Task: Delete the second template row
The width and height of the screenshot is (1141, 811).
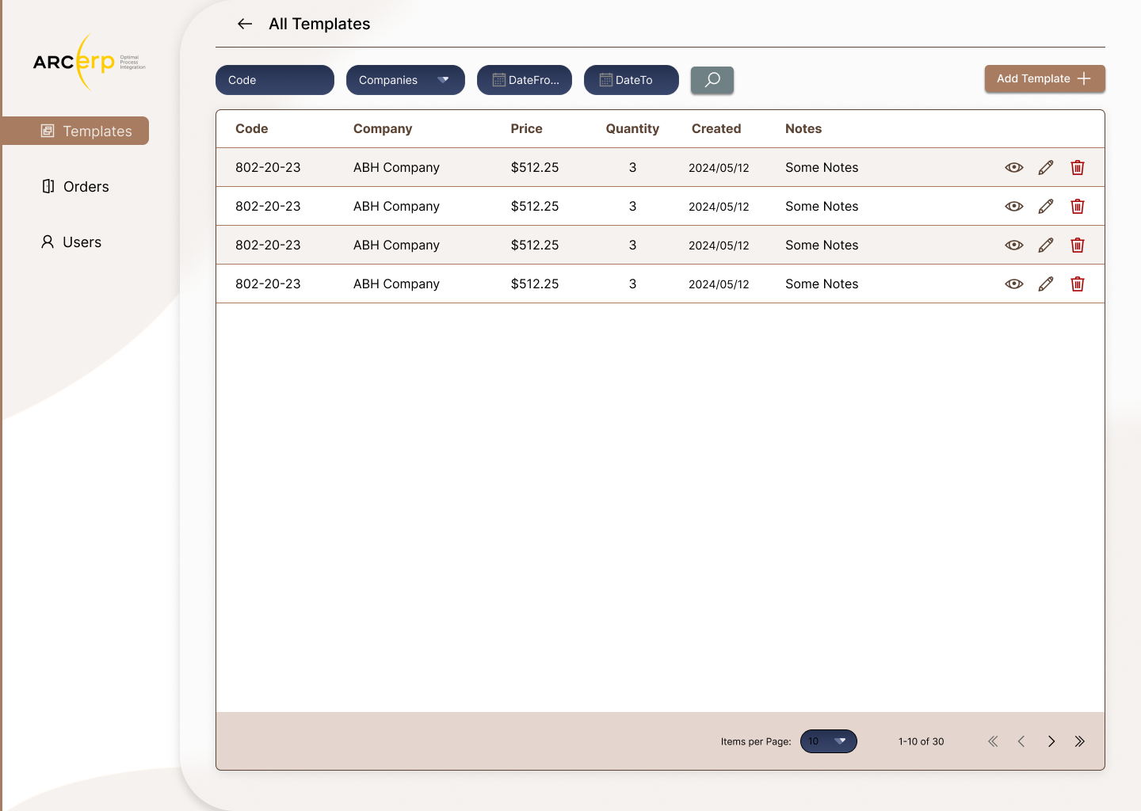Action: click(x=1078, y=206)
